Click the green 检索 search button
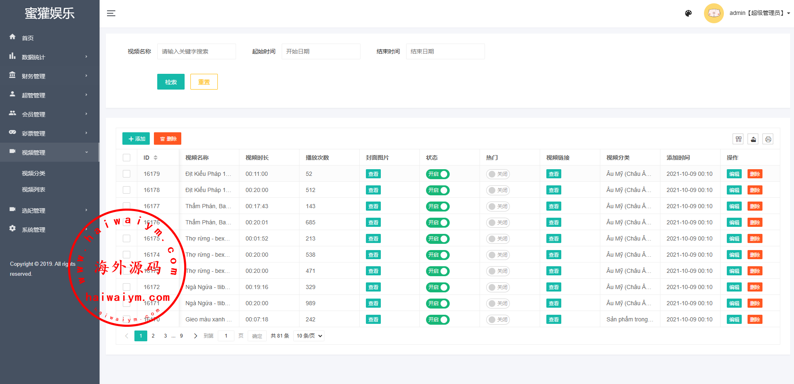This screenshot has height=384, width=794. 171,82
